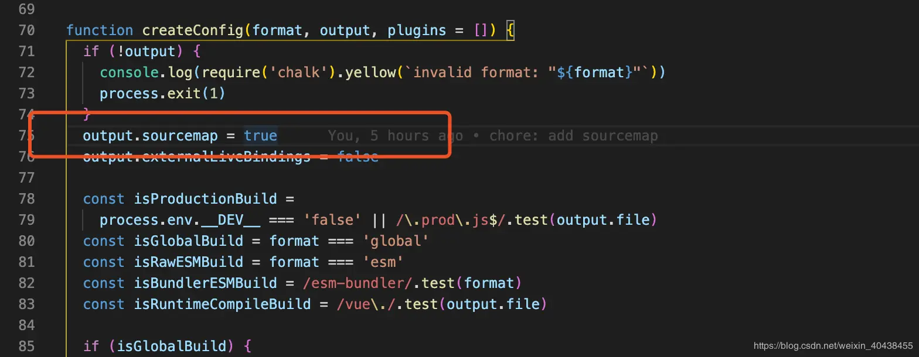
Task: Click the 'chalk' string literal
Action: point(298,73)
